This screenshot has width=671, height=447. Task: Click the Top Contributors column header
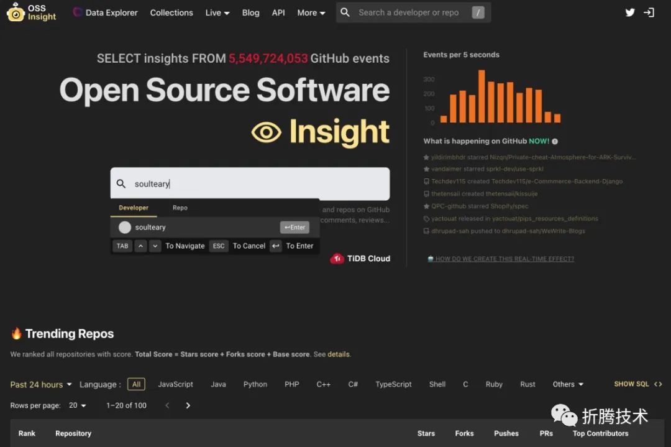tap(600, 433)
